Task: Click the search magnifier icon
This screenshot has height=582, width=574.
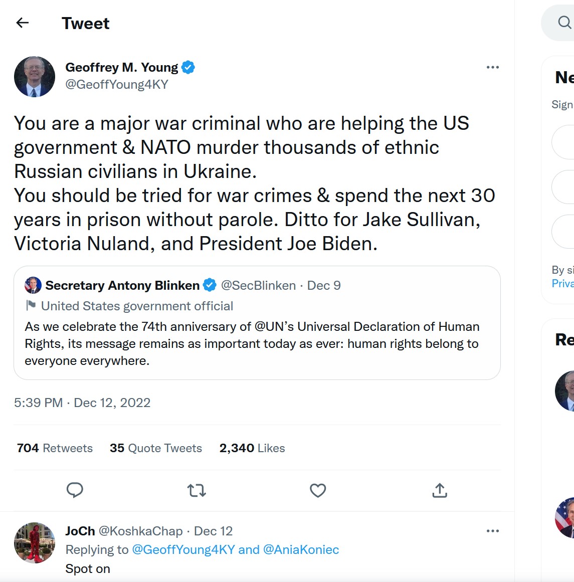Action: (564, 23)
